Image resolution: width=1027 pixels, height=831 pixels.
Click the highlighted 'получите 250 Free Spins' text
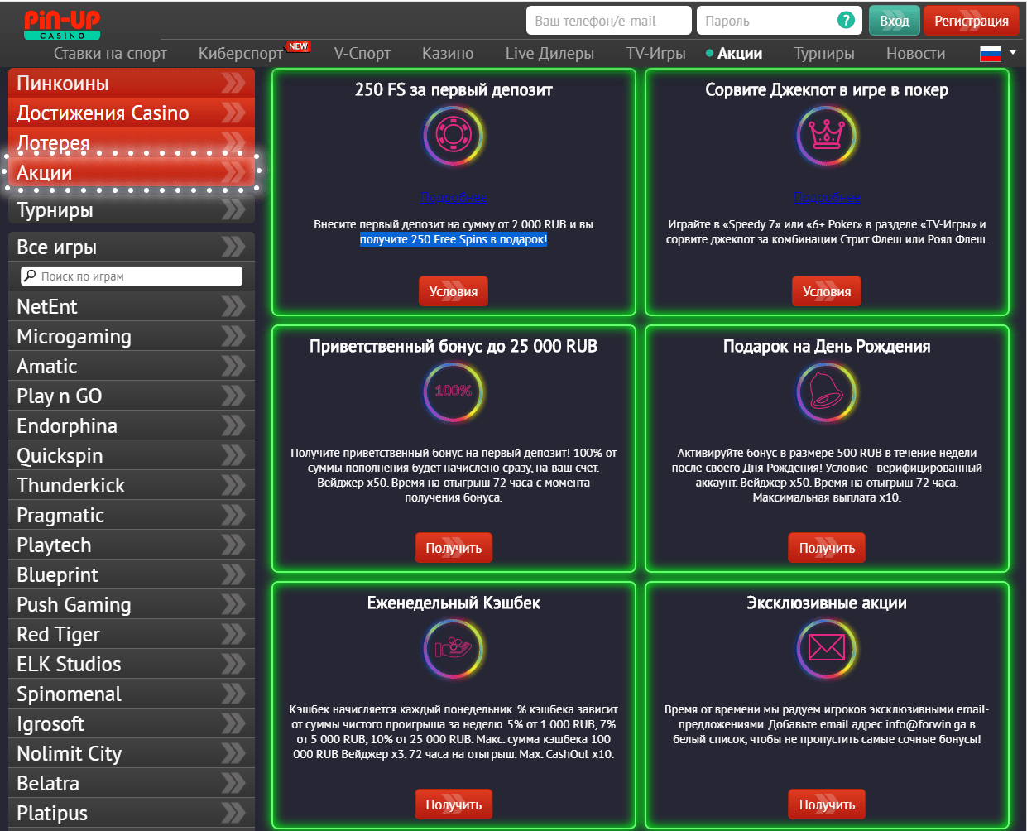pos(454,239)
